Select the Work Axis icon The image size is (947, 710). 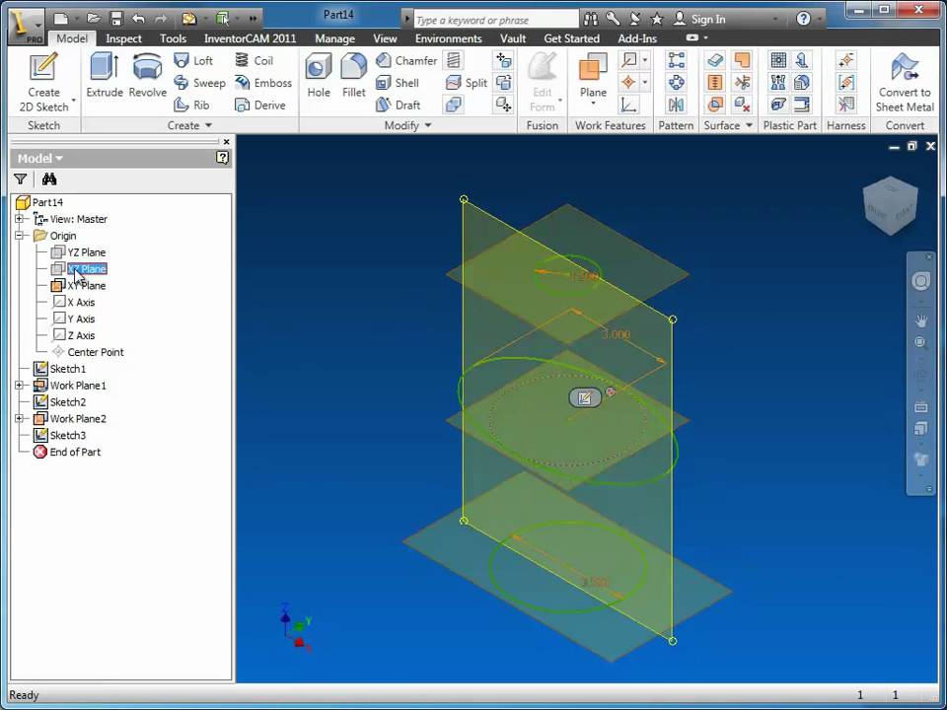click(x=629, y=60)
